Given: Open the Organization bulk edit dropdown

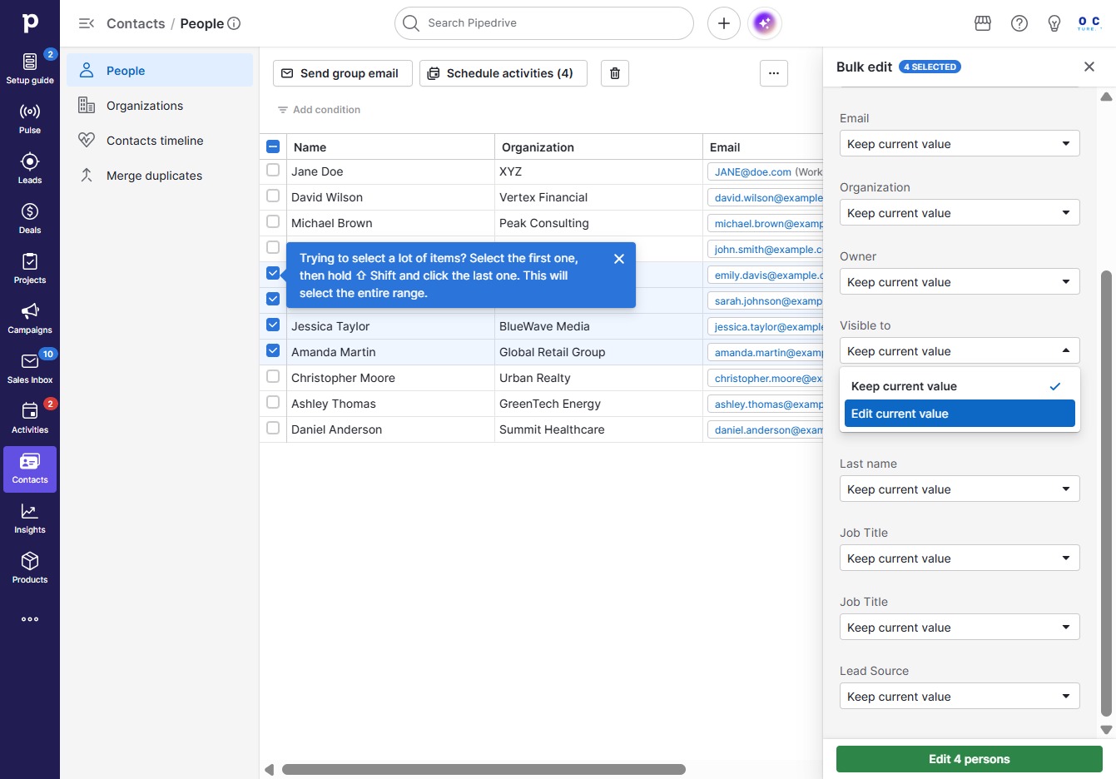Looking at the screenshot, I should point(960,213).
